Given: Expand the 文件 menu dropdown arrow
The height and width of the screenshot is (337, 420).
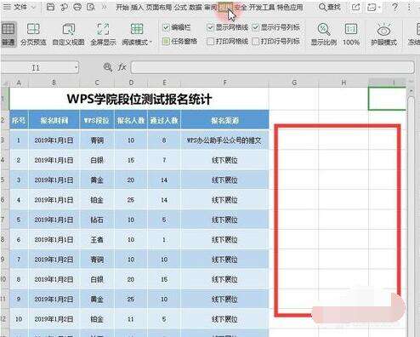Looking at the screenshot, I should pyautogui.click(x=33, y=7).
